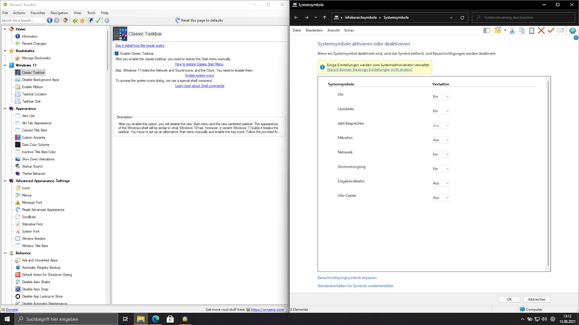
Task: Collapse the Windows 11 tree section
Action: [x=5, y=65]
